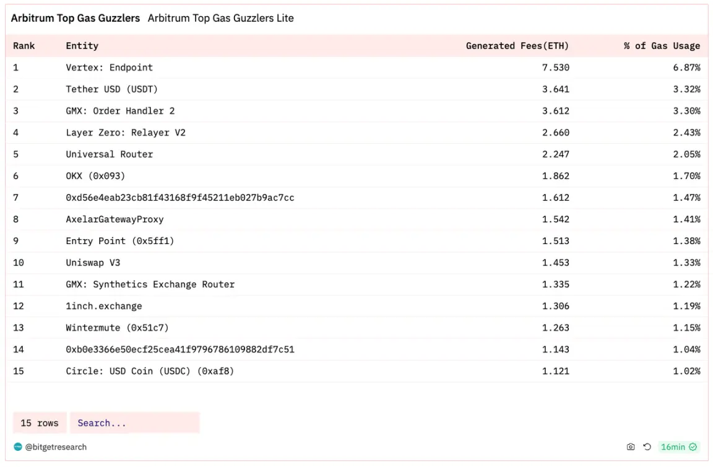Viewport: 713px width, 467px height.
Task: Click the Wintermute (0x51c7) entity
Action: click(117, 328)
